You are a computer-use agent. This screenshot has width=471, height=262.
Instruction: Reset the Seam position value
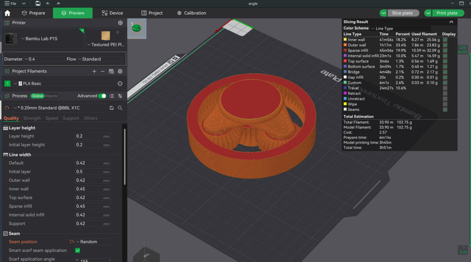[72, 242]
